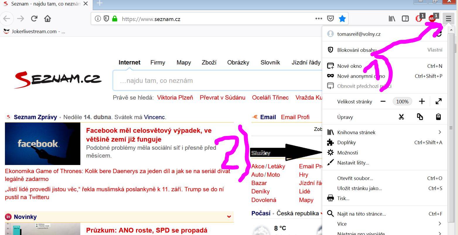Open Jokerlivestream.com bookmark
The image size is (458, 235).
[34, 31]
